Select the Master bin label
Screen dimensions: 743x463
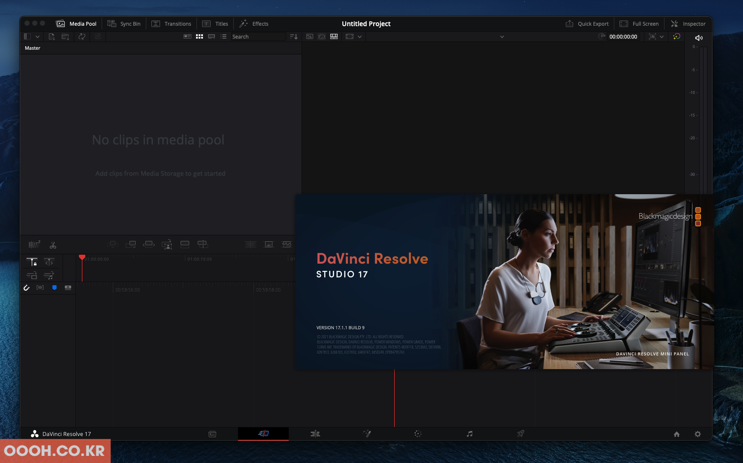pos(33,48)
